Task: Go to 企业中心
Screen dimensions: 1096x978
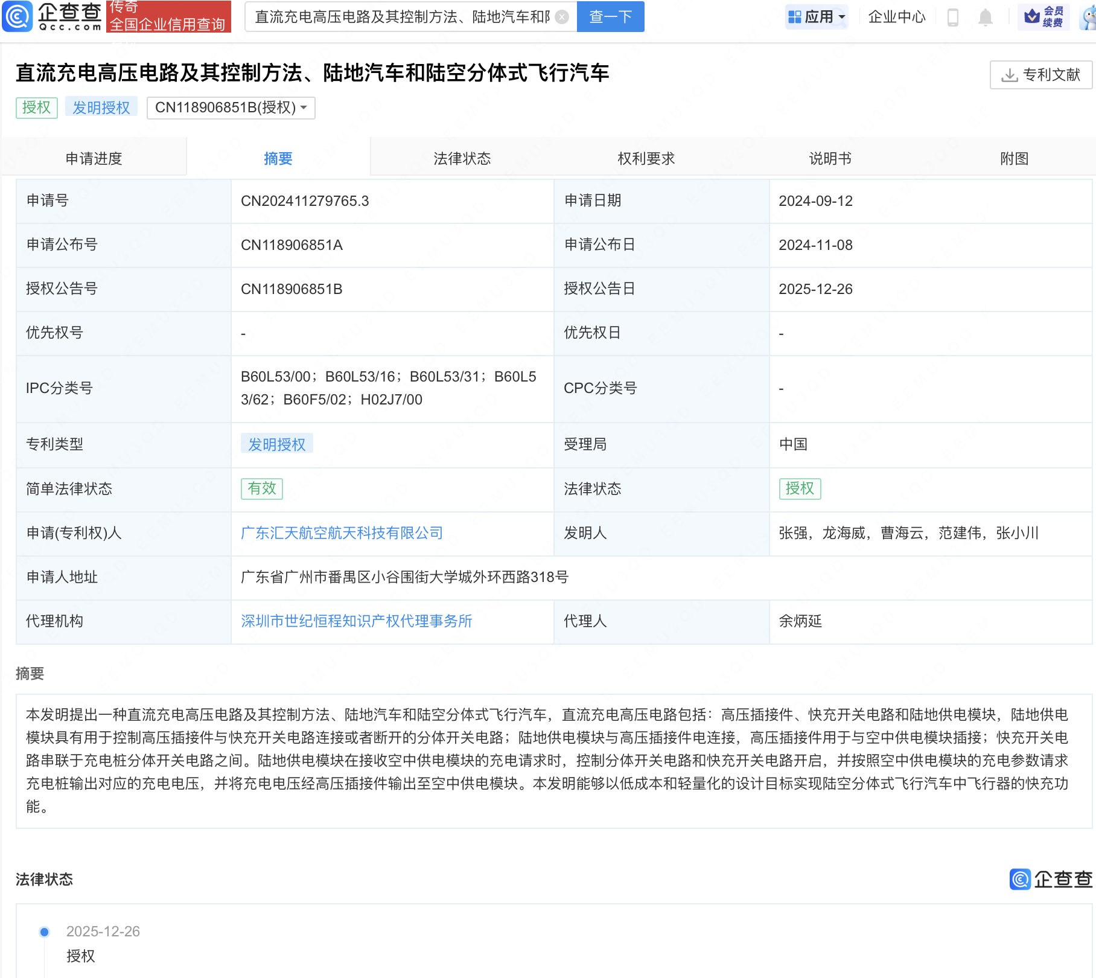Action: click(896, 17)
